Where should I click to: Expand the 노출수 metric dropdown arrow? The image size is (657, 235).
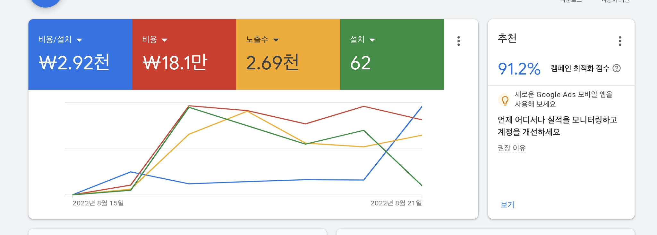point(276,40)
